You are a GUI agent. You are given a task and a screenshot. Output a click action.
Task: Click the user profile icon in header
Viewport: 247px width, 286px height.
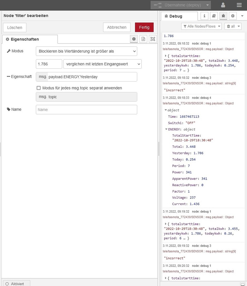(x=222, y=5)
